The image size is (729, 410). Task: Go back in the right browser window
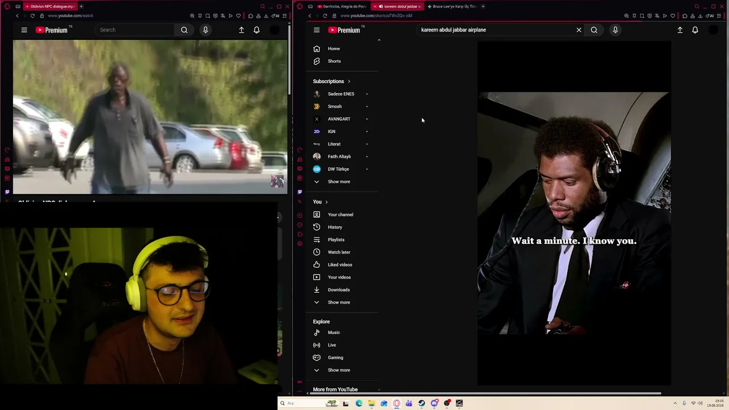coord(310,15)
